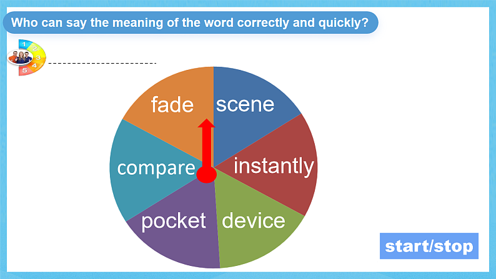
Task: Click the start/stop button
Action: pos(429,246)
